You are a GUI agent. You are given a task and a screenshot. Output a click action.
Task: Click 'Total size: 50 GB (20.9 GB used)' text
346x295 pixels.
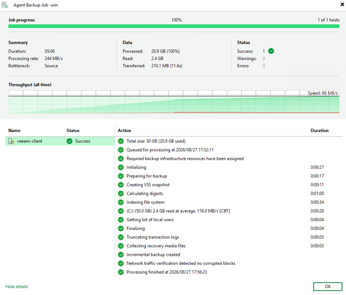156,141
